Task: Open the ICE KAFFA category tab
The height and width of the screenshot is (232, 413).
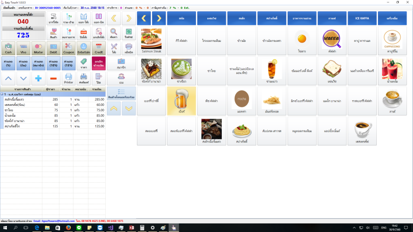Action: (362, 19)
